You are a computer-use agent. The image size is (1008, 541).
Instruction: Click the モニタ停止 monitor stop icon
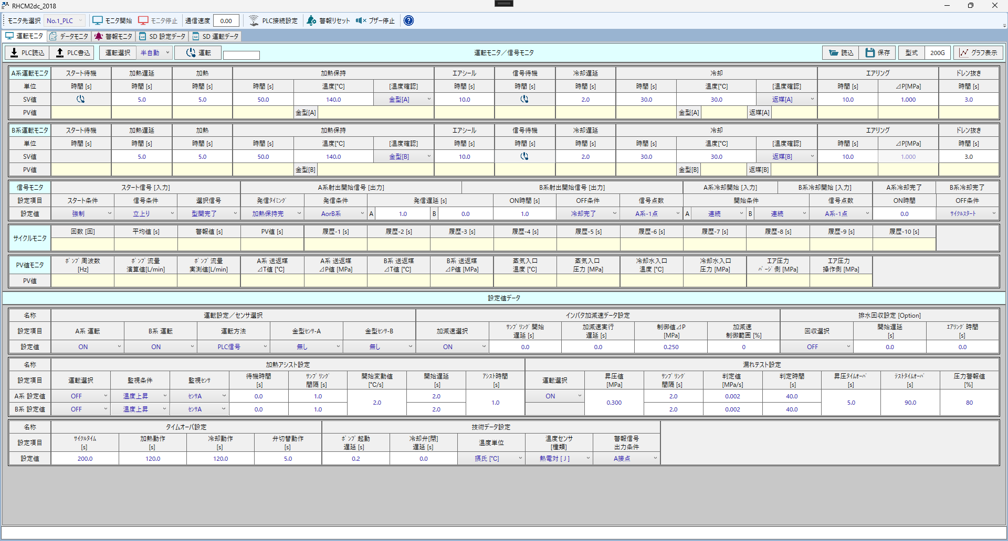pos(143,20)
